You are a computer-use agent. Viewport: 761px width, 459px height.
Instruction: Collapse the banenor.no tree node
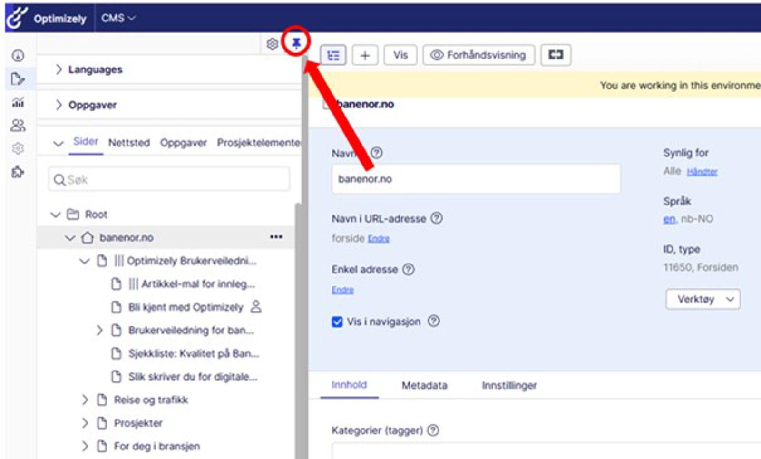pyautogui.click(x=70, y=237)
